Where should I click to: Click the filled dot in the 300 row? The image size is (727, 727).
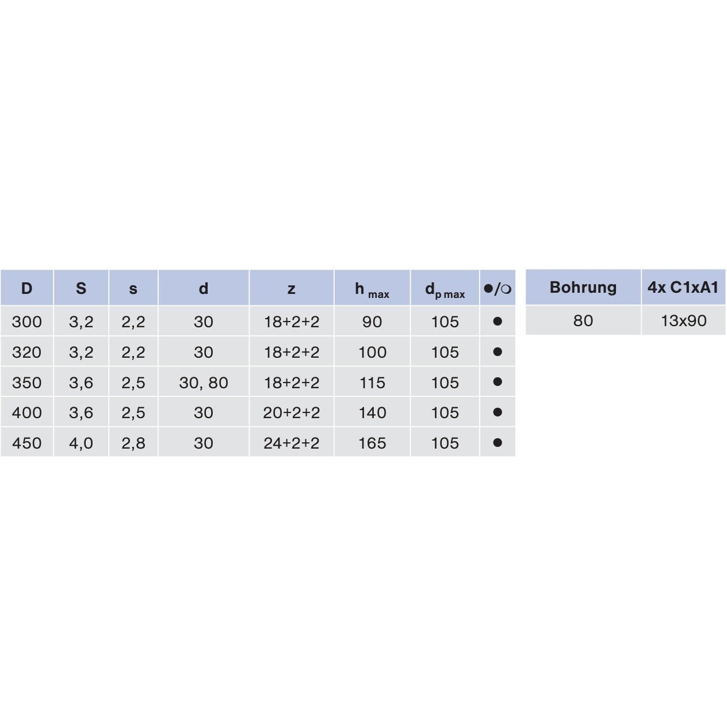498,321
